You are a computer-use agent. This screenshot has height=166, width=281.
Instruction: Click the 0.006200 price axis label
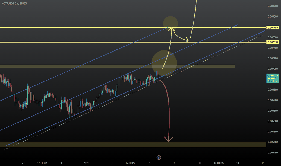pyautogui.click(x=273, y=110)
